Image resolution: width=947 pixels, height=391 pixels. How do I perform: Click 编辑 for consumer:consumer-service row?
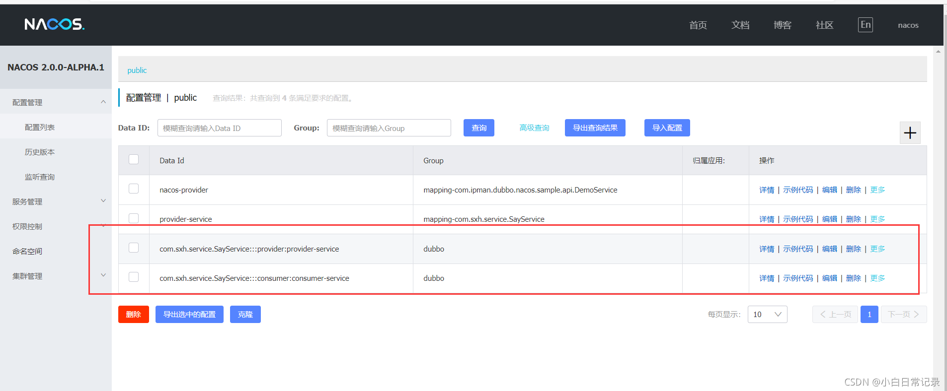[830, 278]
